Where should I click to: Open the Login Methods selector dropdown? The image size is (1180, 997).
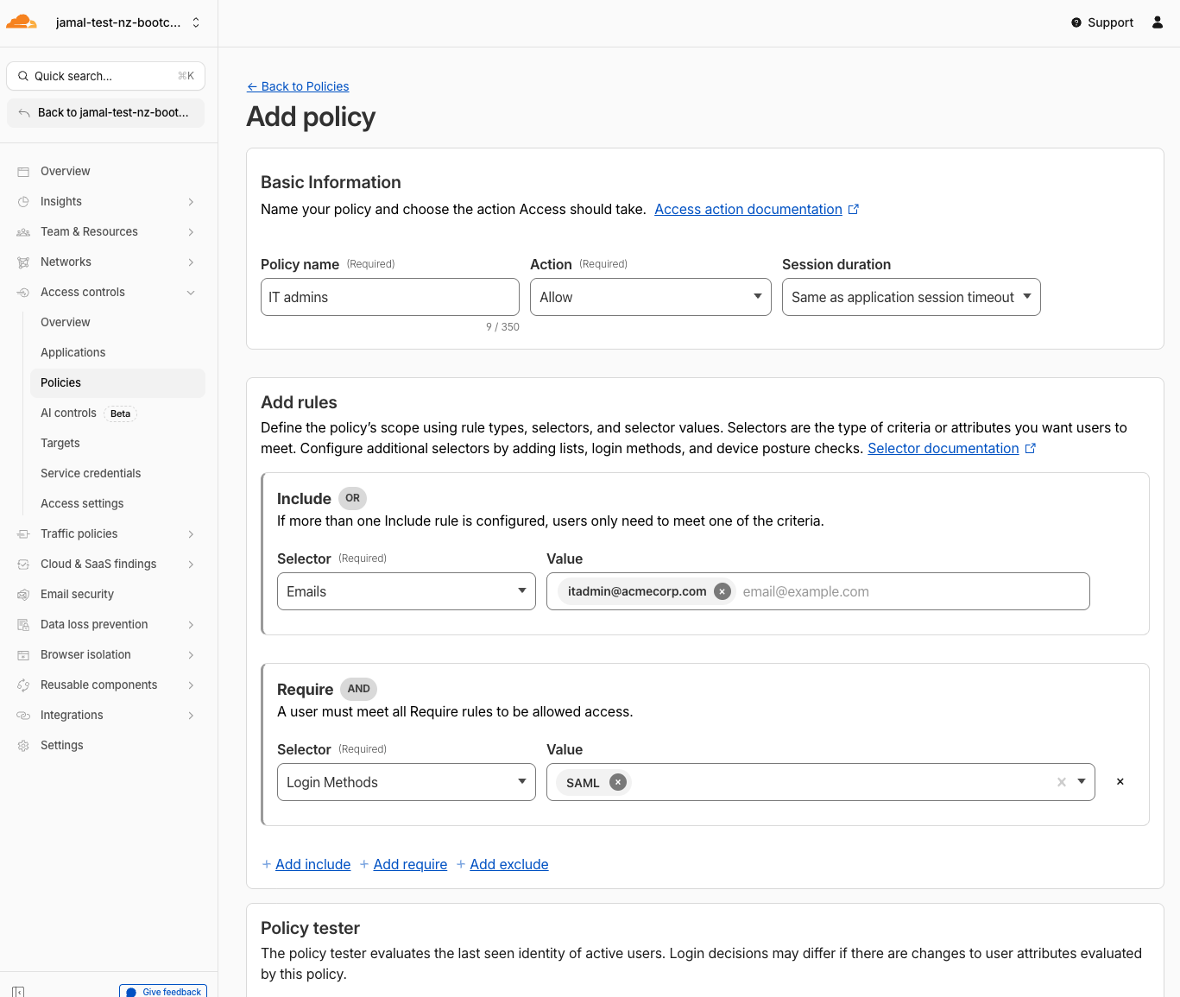pos(407,782)
